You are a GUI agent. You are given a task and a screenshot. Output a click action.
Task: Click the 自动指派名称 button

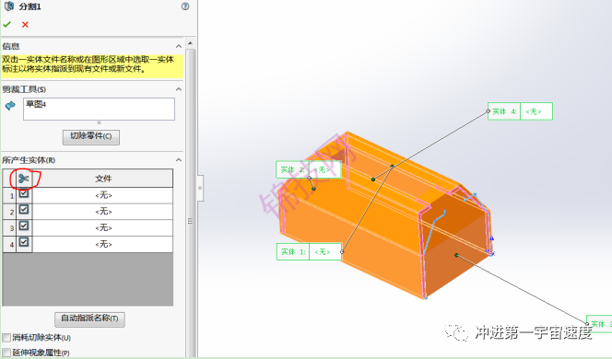[x=89, y=318]
